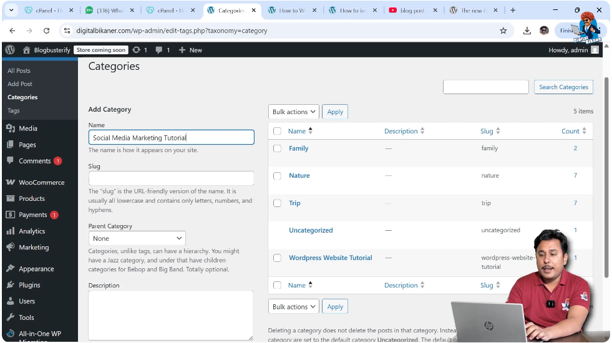This screenshot has width=612, height=343.
Task: Switch to first cPanel browser tab
Action: point(49,11)
